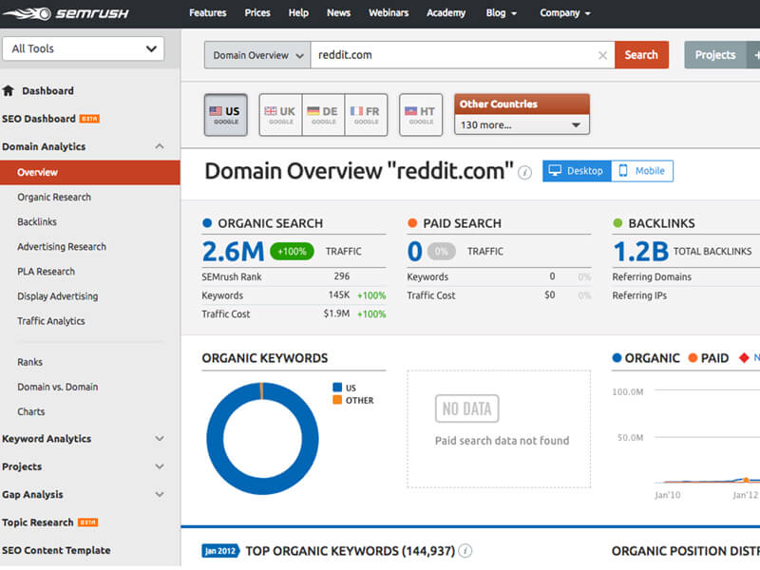
Task: Click the info icon beside Domain Overview title
Action: click(x=524, y=172)
